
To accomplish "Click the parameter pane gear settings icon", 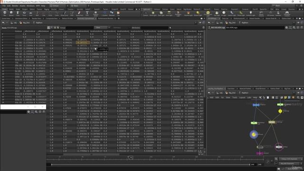I will pos(286,28).
